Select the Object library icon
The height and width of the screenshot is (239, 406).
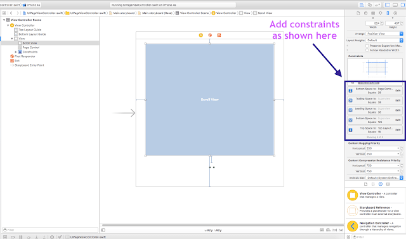(381, 184)
